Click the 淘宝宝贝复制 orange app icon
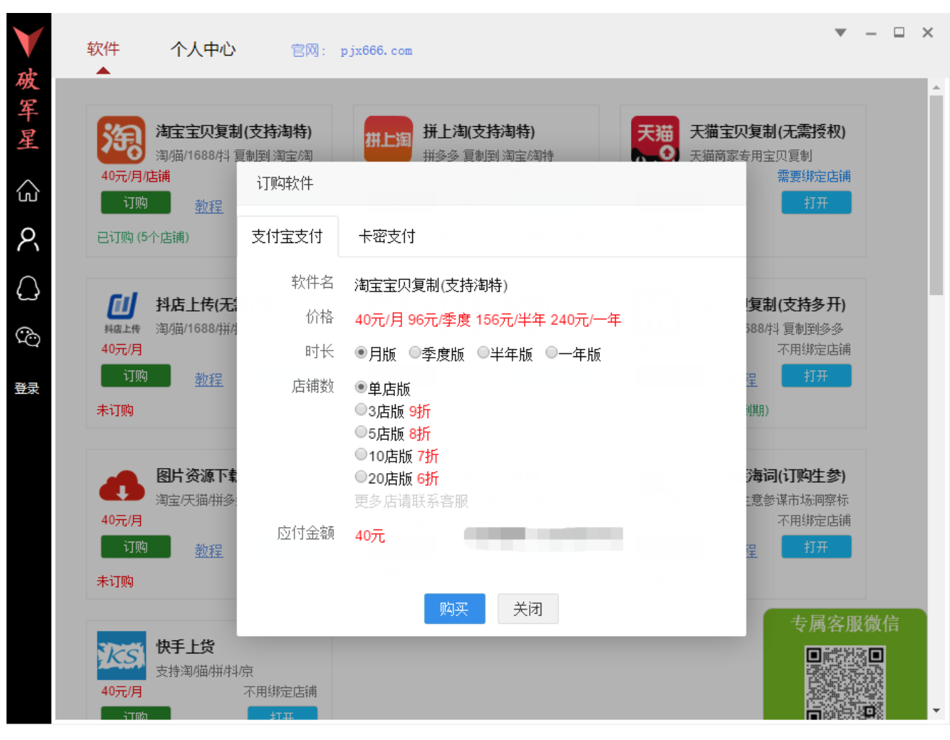Viewport: 950px width, 740px height. pos(121,140)
